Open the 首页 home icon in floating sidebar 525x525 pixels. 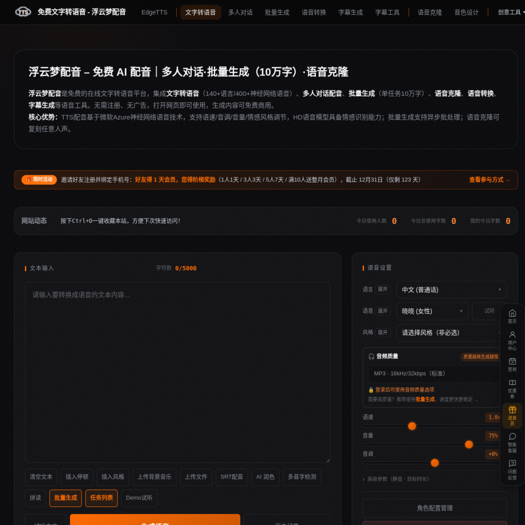[512, 316]
